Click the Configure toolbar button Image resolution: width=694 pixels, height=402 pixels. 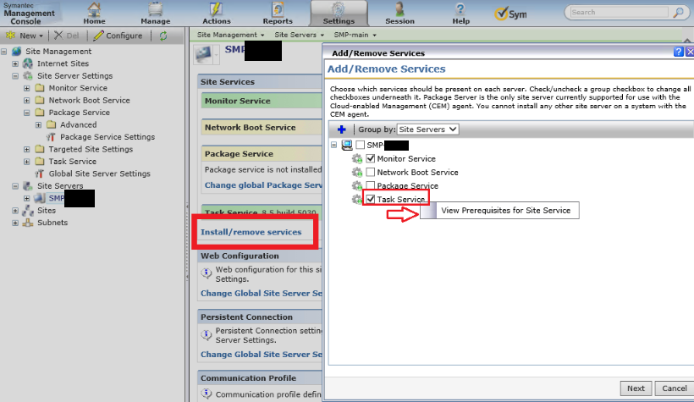point(118,36)
